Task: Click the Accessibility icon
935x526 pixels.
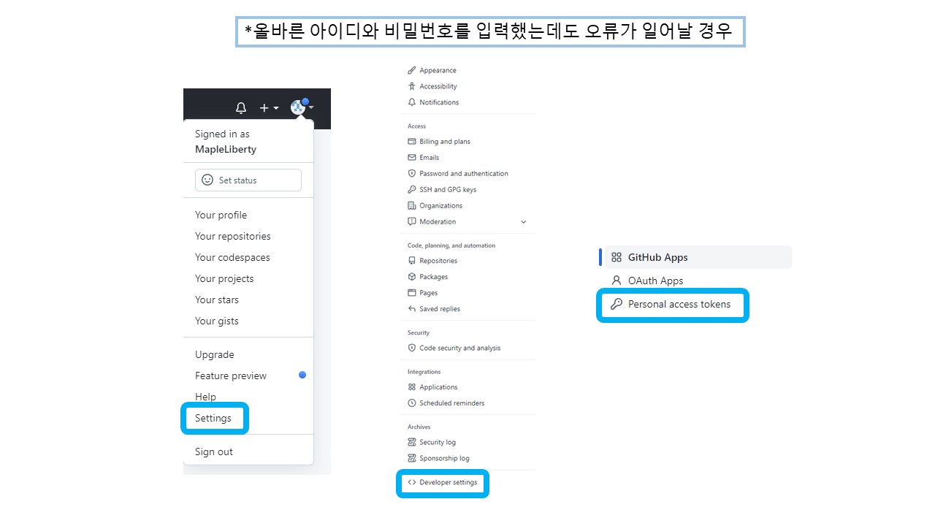Action: 412,86
